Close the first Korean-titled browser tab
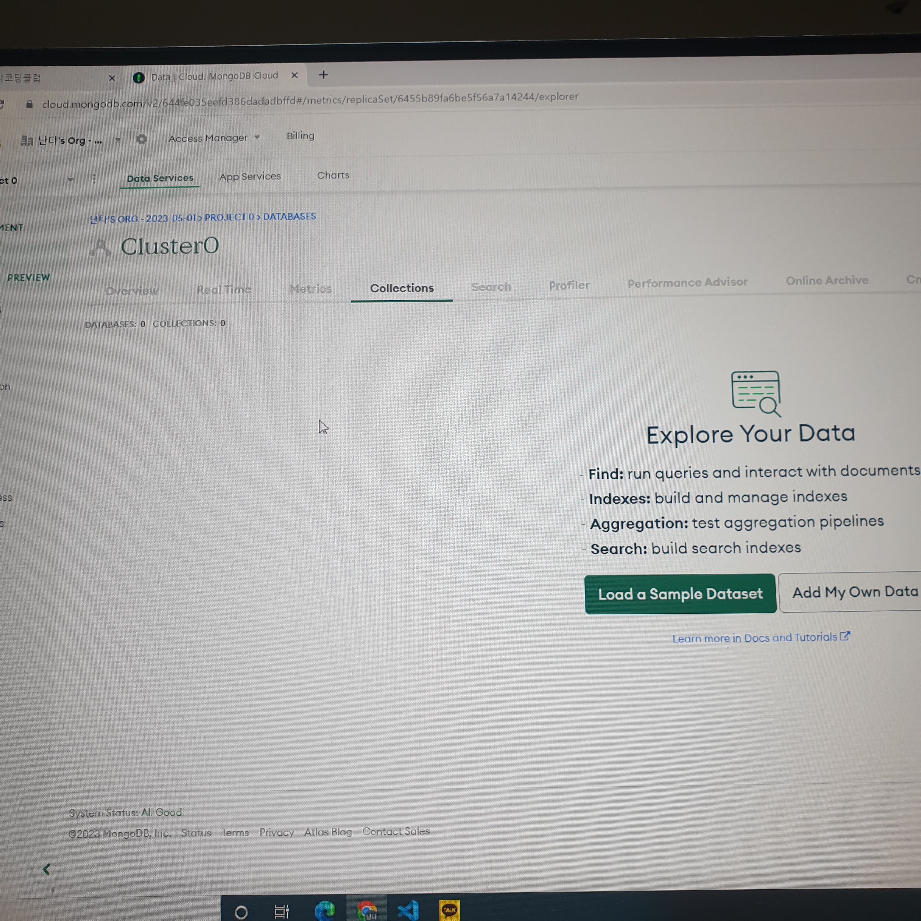 tap(112, 78)
